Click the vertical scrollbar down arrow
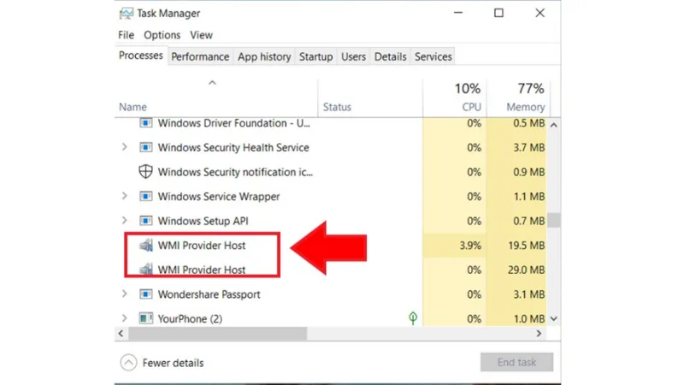The width and height of the screenshot is (684, 385). pos(553,318)
